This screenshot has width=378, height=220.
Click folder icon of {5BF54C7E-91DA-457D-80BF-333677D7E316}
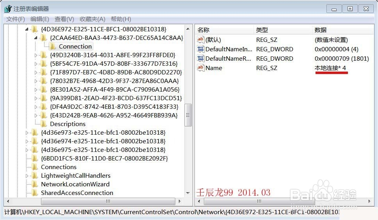[44, 64]
